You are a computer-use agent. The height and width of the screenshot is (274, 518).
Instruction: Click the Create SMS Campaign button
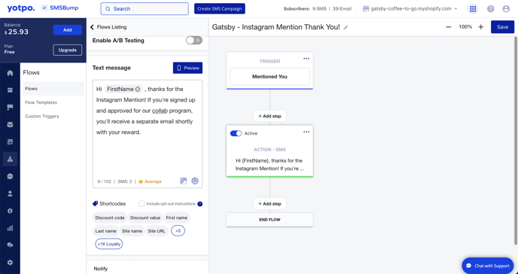pos(220,8)
